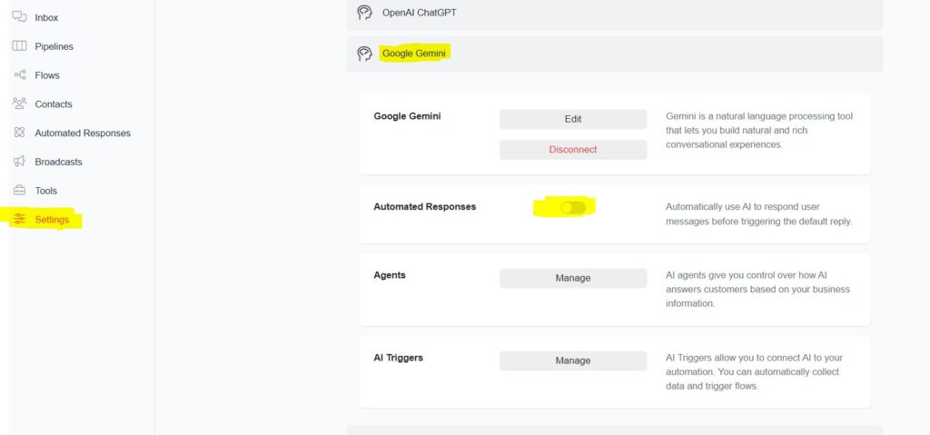Collapse the Google Gemini section
Viewport: 930px width, 435px height.
click(x=615, y=54)
